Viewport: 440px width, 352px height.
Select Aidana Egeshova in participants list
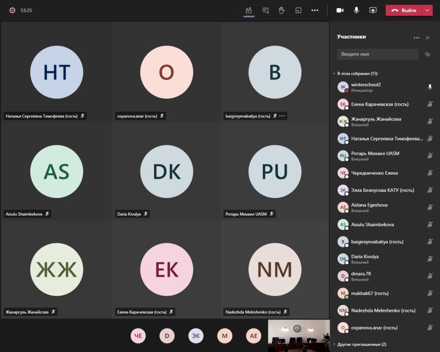pyautogui.click(x=385, y=207)
